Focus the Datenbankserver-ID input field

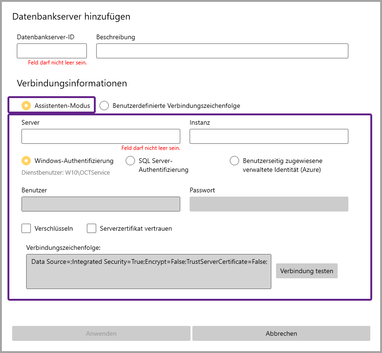(52, 51)
